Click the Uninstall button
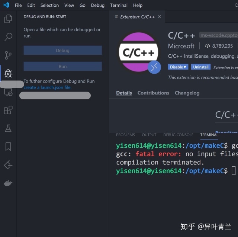238x237 pixels. coord(201,67)
